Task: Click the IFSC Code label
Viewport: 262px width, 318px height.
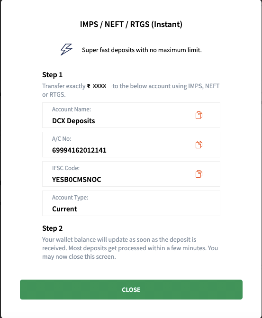Action: pos(66,168)
